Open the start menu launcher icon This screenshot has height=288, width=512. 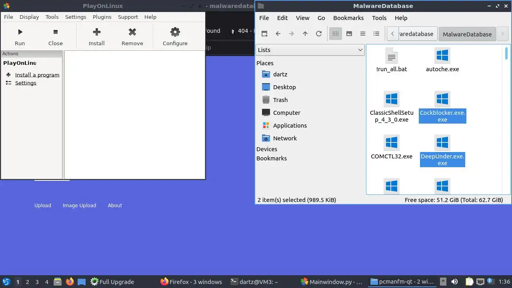click(6, 282)
